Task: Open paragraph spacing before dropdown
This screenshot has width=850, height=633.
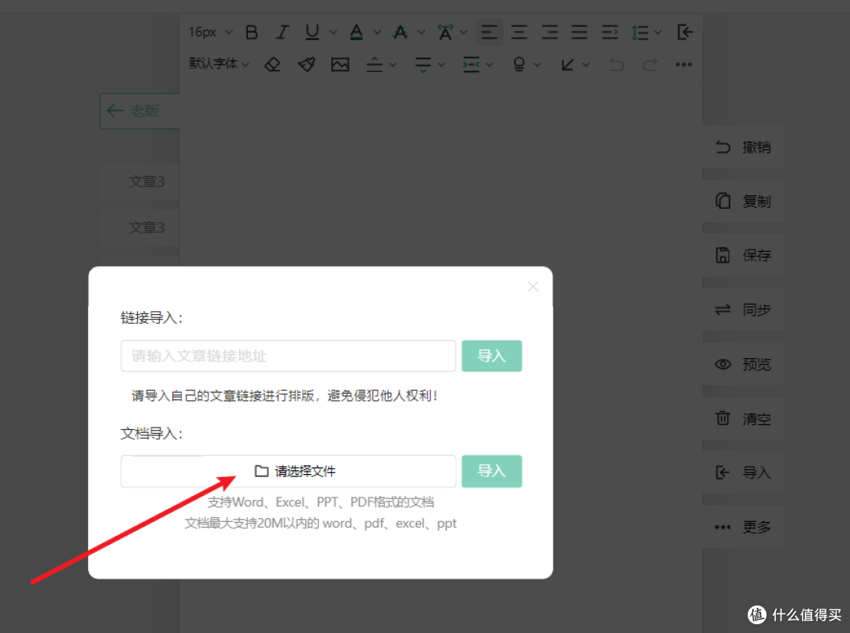Action: pos(393,65)
